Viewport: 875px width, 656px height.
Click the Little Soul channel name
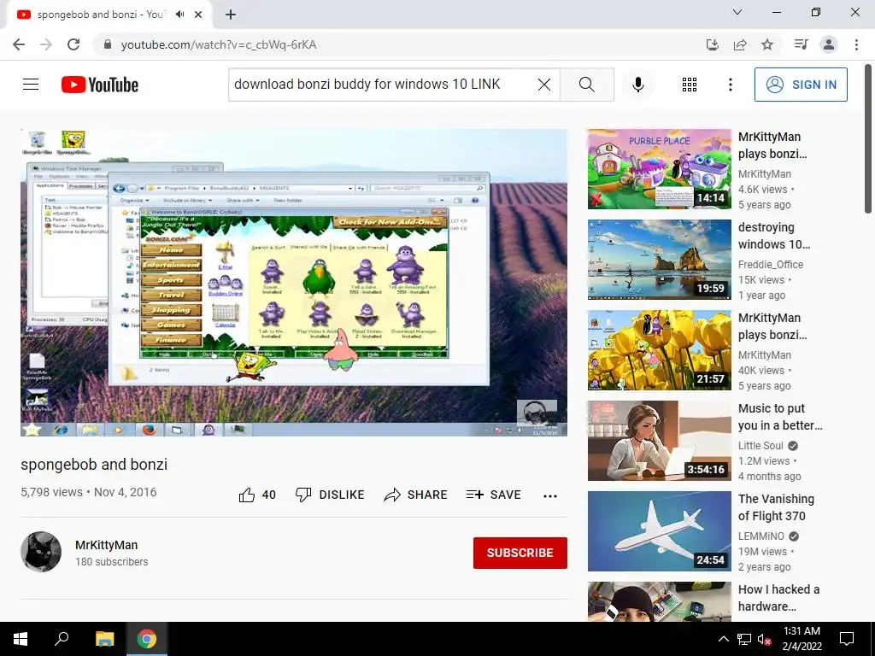click(760, 446)
